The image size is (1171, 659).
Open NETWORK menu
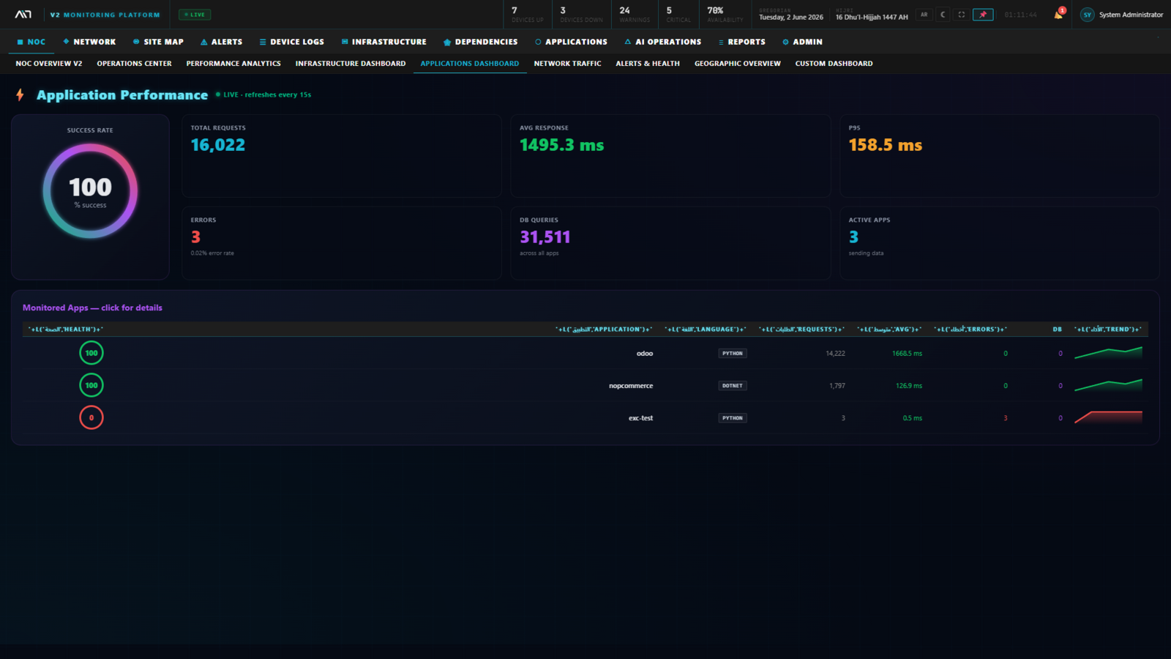pyautogui.click(x=89, y=42)
